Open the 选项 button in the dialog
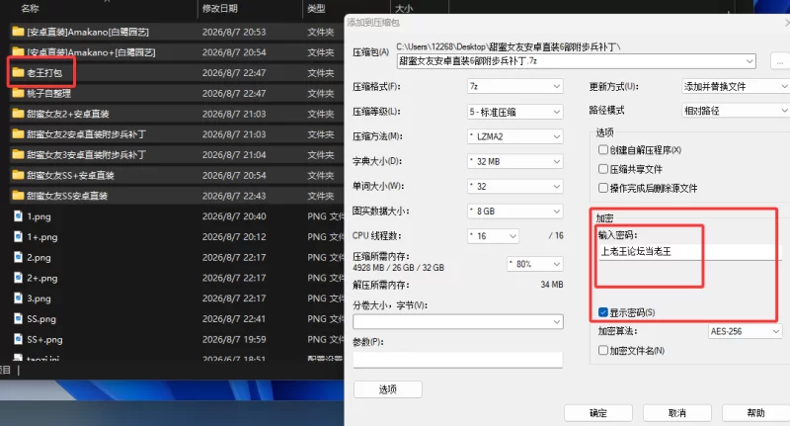The image size is (790, 426). tap(388, 389)
